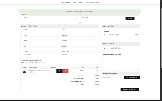This screenshot has width=162, height=101.
Task: Select the Credit Card Payment radio button
Action: click(x=104, y=48)
